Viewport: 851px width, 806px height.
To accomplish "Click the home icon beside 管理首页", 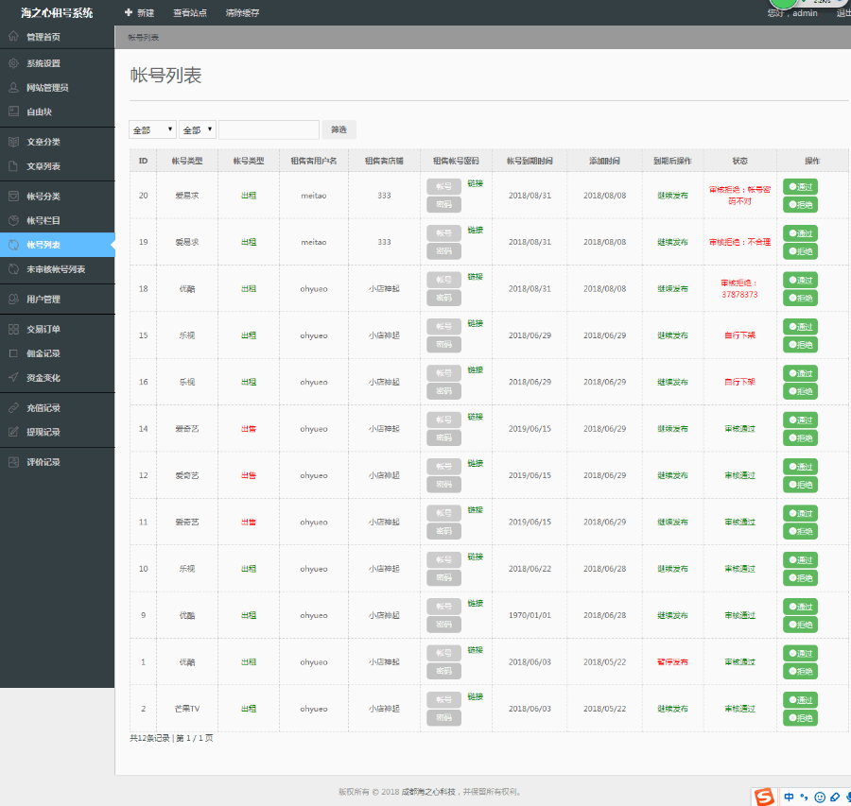I will pos(13,37).
